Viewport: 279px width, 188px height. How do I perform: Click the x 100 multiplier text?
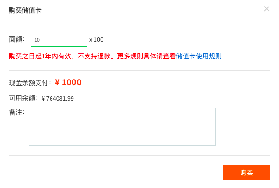(x=96, y=40)
